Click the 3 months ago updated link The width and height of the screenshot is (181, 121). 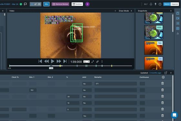pyautogui.click(x=155, y=73)
